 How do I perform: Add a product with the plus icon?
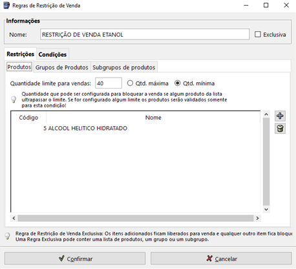[x=280, y=116]
